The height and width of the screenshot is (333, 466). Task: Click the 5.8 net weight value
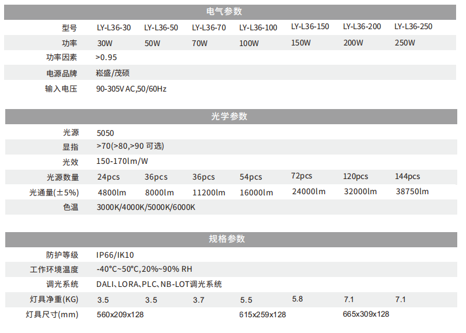pyautogui.click(x=297, y=299)
